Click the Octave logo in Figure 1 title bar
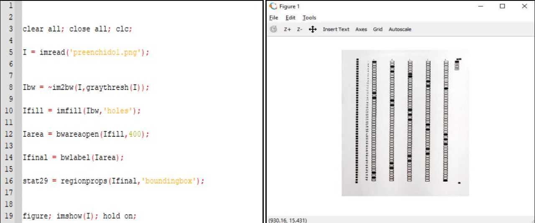Viewport: 535px width, 223px height. 273,6
